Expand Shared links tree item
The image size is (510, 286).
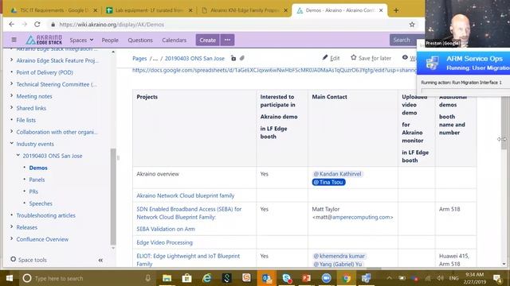pos(12,108)
